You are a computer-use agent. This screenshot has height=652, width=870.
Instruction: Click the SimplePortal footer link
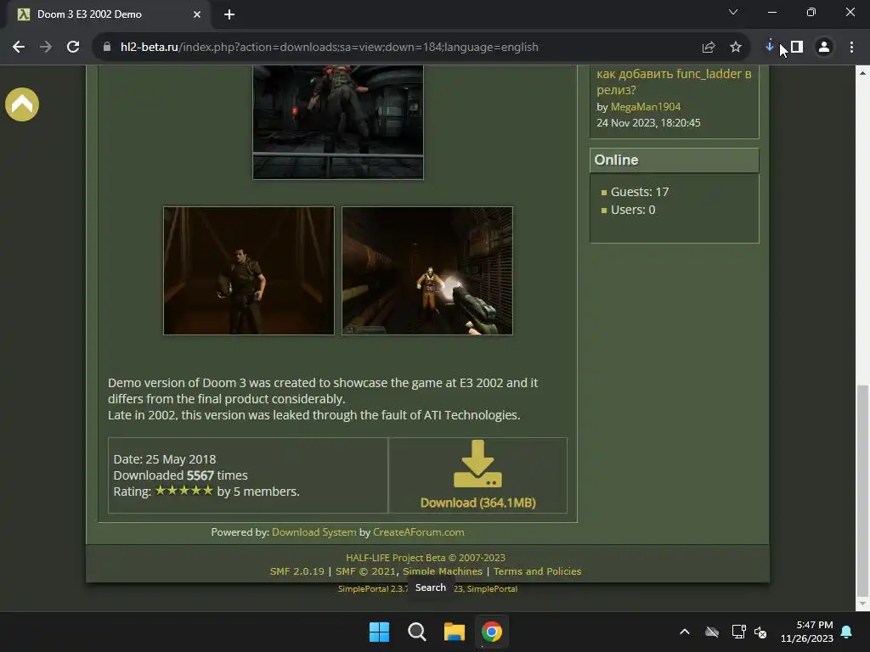pyautogui.click(x=492, y=589)
